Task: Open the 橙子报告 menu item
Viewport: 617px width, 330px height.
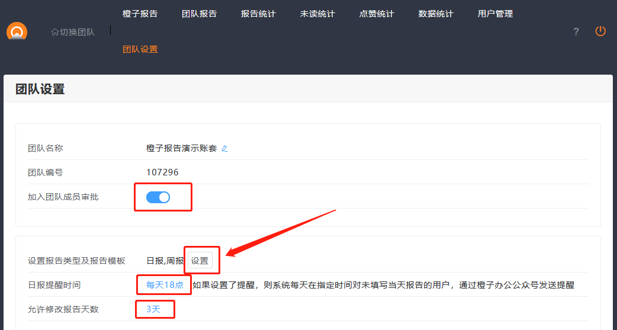Action: (140, 14)
